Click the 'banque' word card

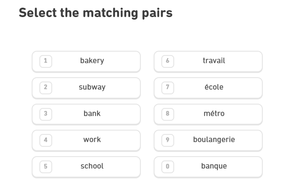pyautogui.click(x=214, y=166)
